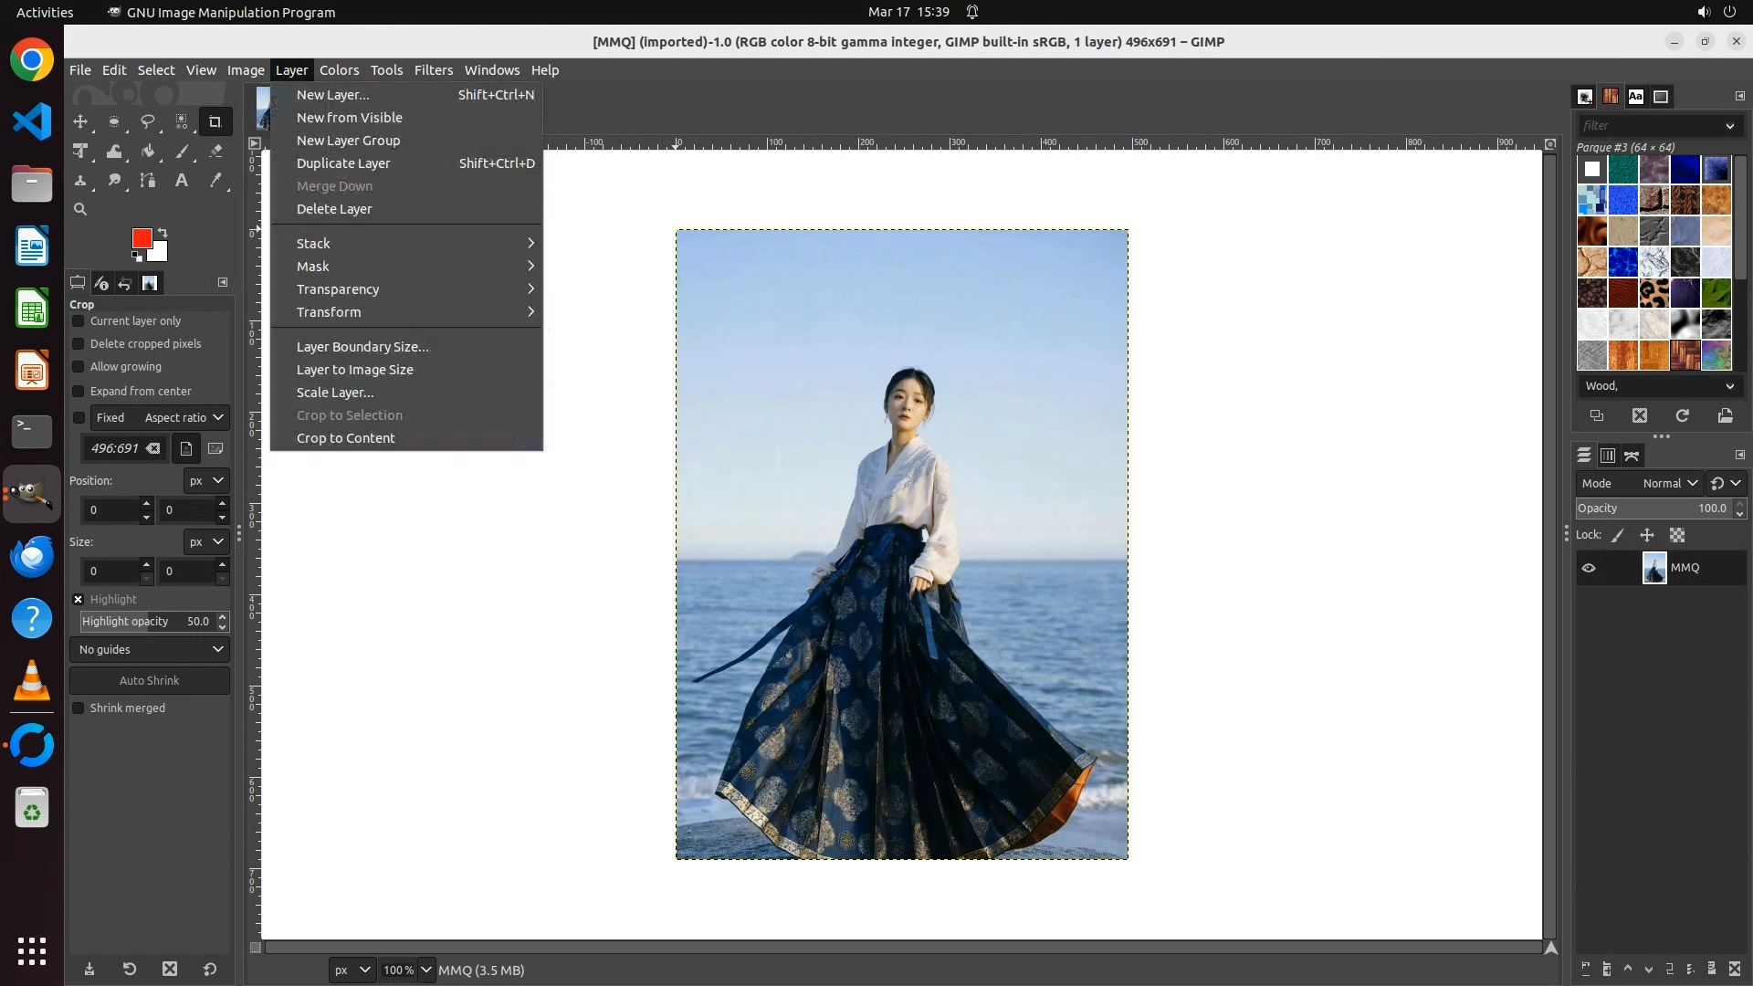
Task: Open layer Mode Normal dropdown
Action: click(1669, 484)
